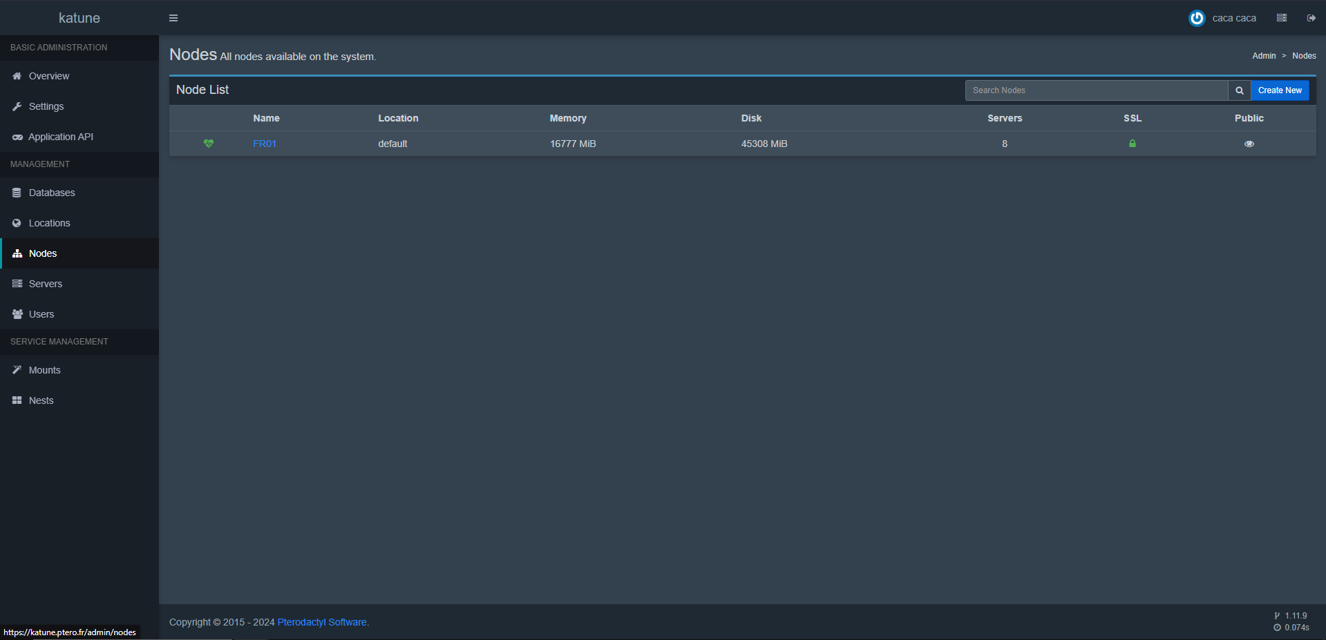Viewport: 1326px width, 640px height.
Task: Click the Admin breadcrumb link
Action: coord(1264,56)
